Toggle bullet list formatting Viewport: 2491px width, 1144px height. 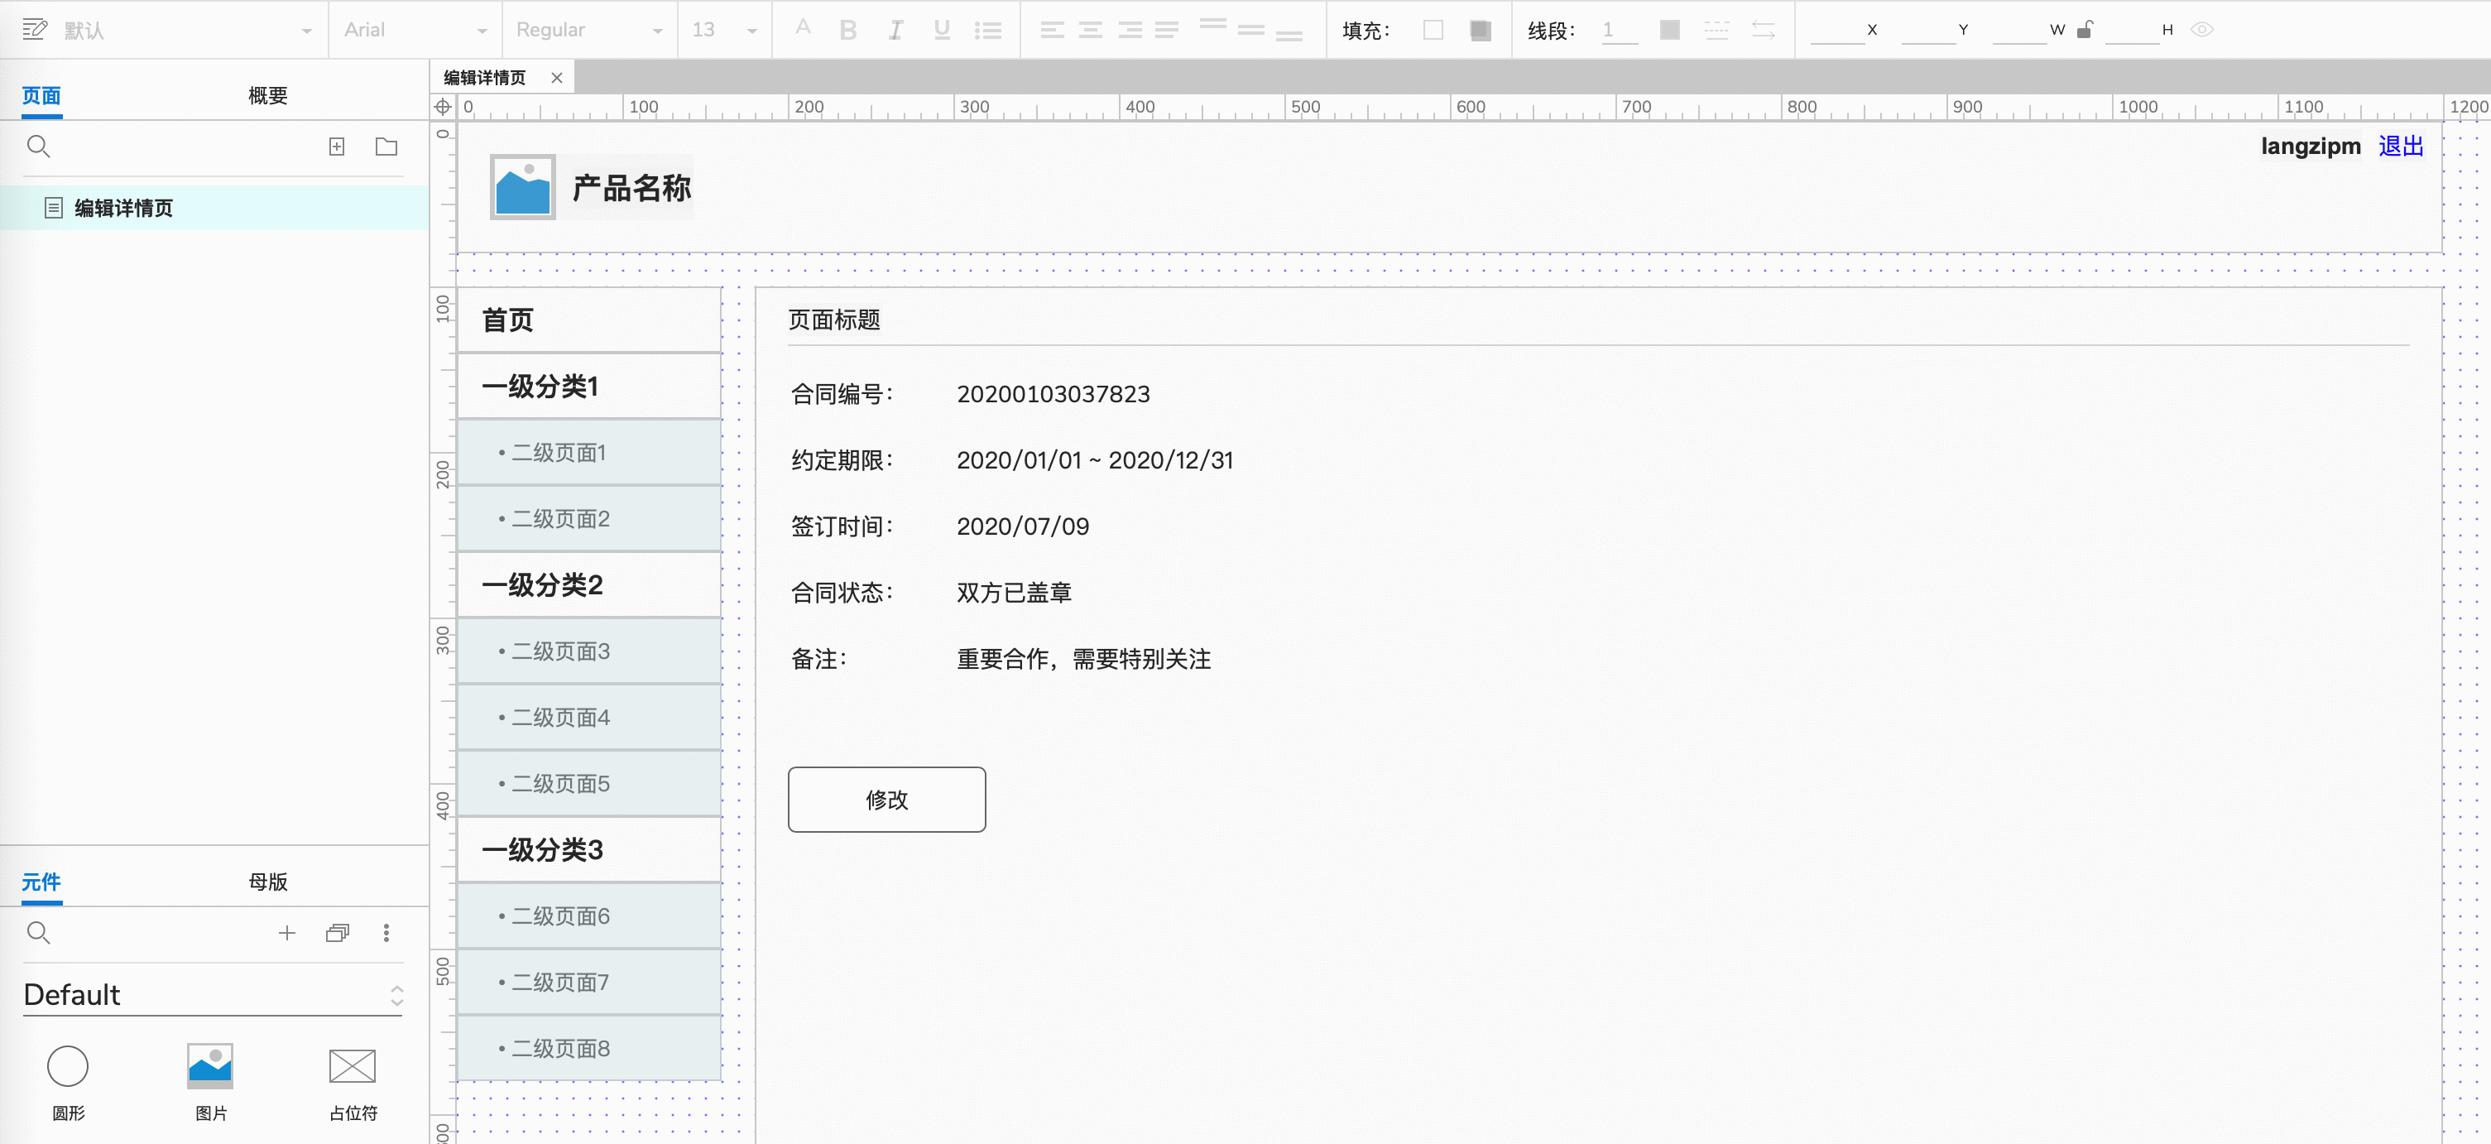click(987, 30)
